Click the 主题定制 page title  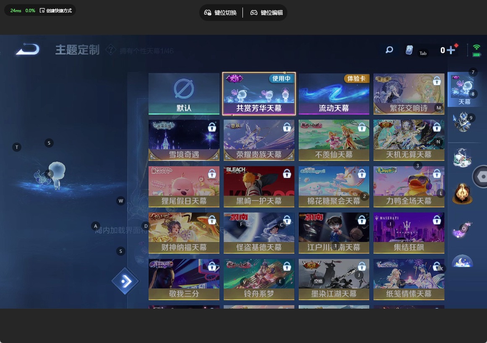77,49
